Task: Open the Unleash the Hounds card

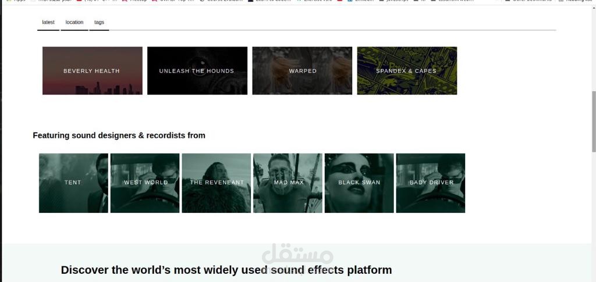Action: [197, 70]
